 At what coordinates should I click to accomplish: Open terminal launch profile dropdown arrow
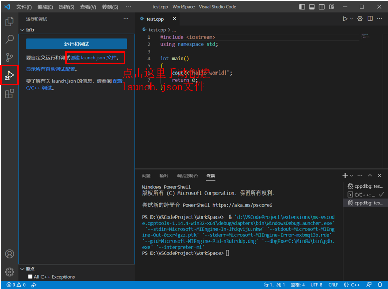(351, 176)
